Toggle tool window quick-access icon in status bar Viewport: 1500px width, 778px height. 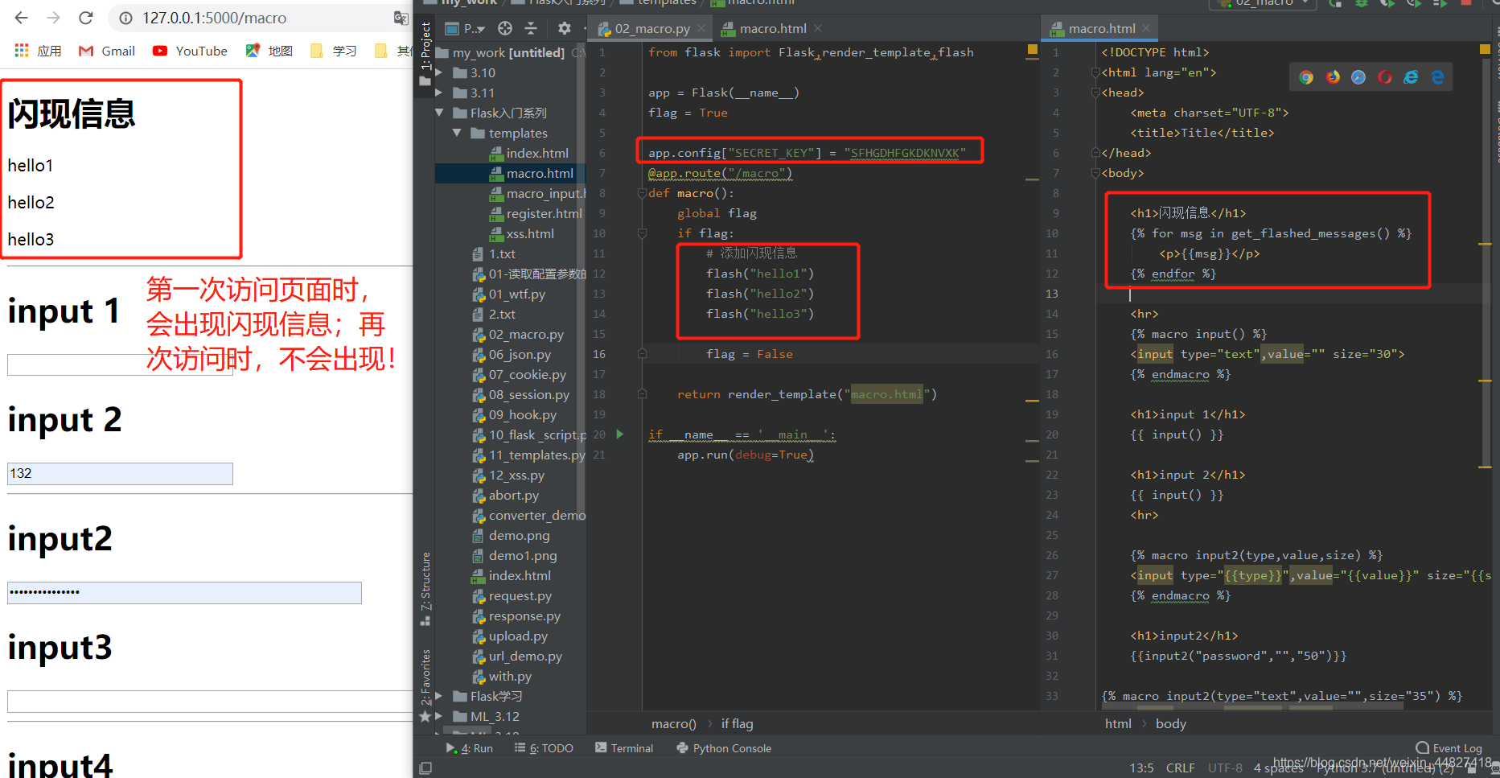tap(425, 768)
